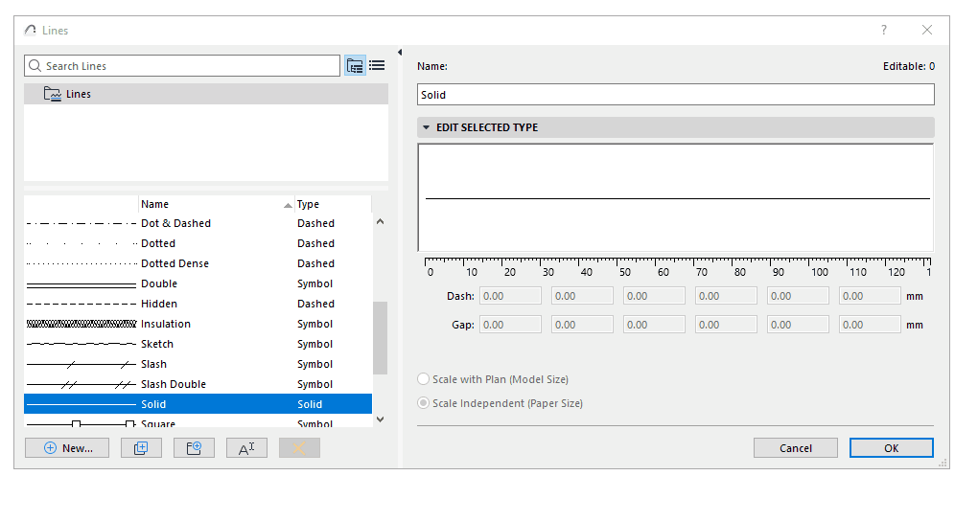The height and width of the screenshot is (521, 978).
Task: Collapse the EDIT SELECTED TYPE section
Action: tap(427, 127)
